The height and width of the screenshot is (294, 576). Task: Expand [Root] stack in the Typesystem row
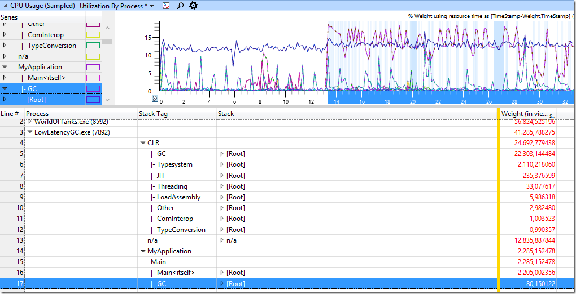coord(222,164)
